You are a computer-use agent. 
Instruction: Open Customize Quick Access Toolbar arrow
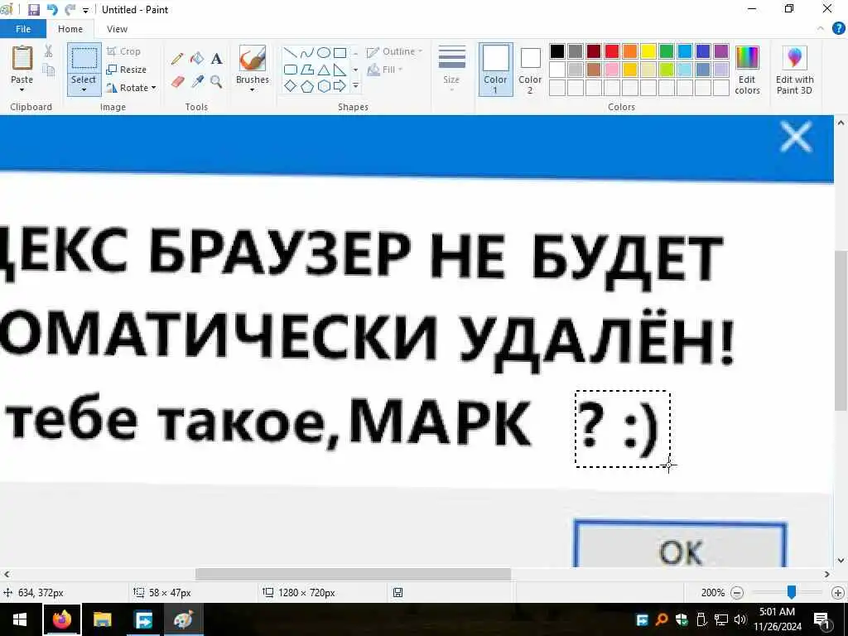(x=85, y=10)
